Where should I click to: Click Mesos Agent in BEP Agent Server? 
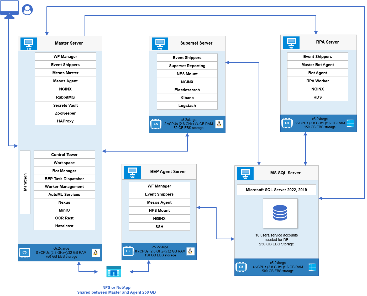(x=159, y=202)
